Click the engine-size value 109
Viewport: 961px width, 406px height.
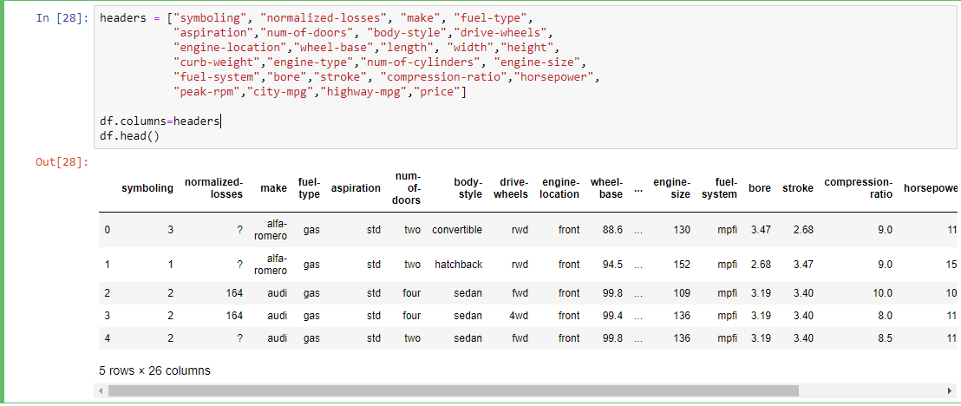click(682, 293)
